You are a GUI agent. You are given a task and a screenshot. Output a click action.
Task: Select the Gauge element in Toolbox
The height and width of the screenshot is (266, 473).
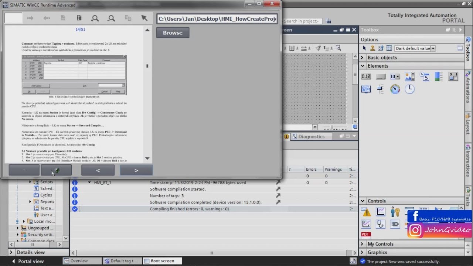395,89
